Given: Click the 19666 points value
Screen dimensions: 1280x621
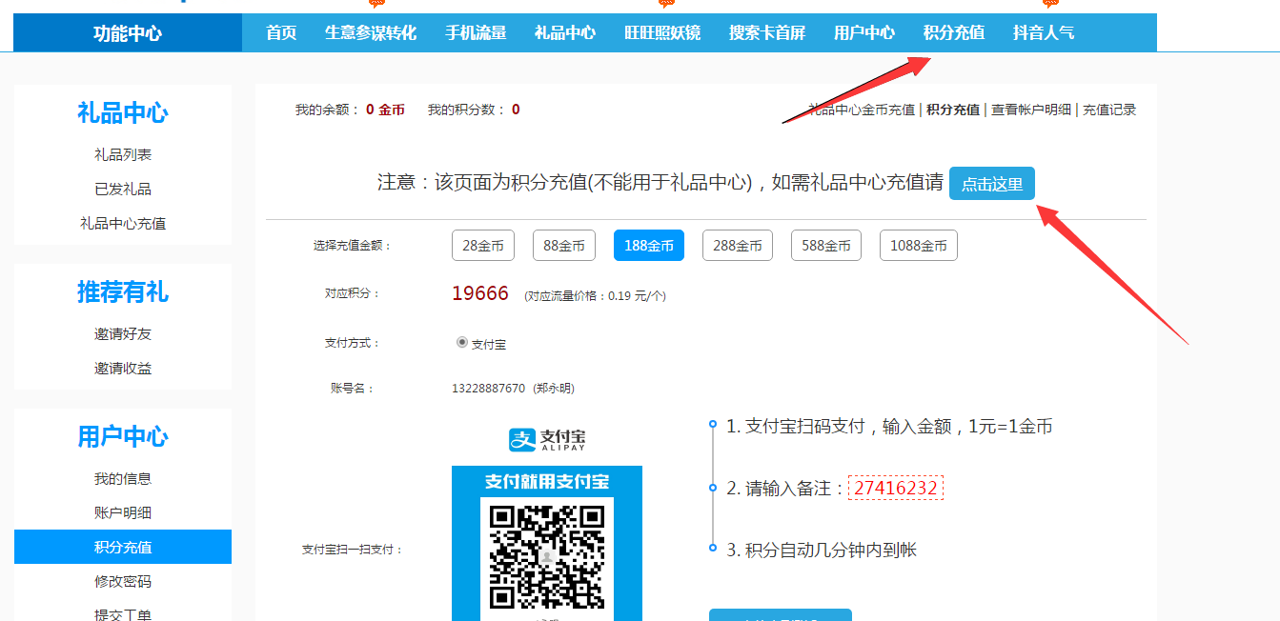Looking at the screenshot, I should 480,293.
